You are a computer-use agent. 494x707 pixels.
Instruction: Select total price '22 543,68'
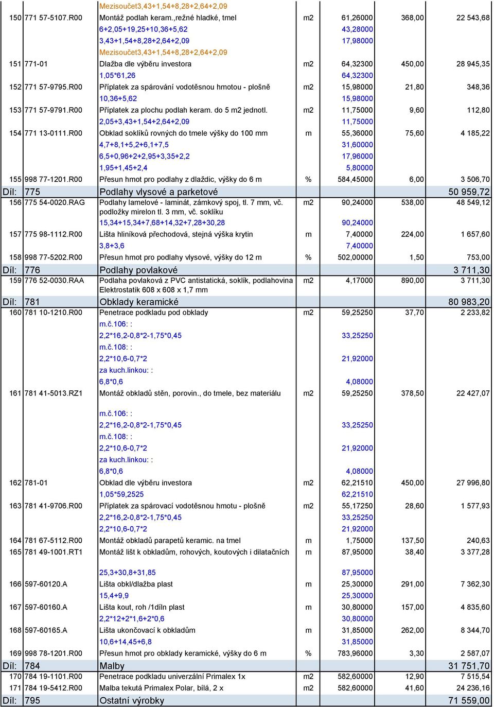pyautogui.click(x=473, y=18)
